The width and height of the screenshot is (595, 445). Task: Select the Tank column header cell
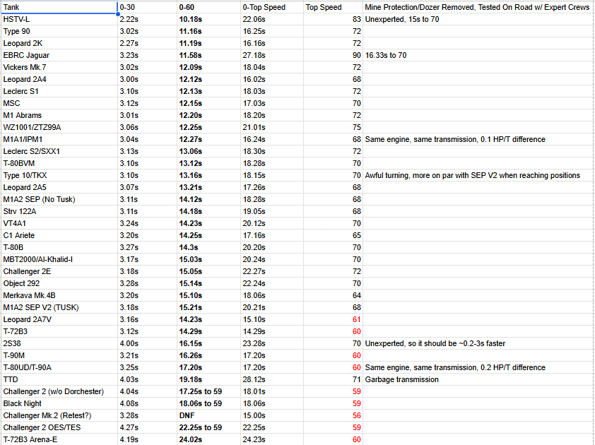(59, 7)
